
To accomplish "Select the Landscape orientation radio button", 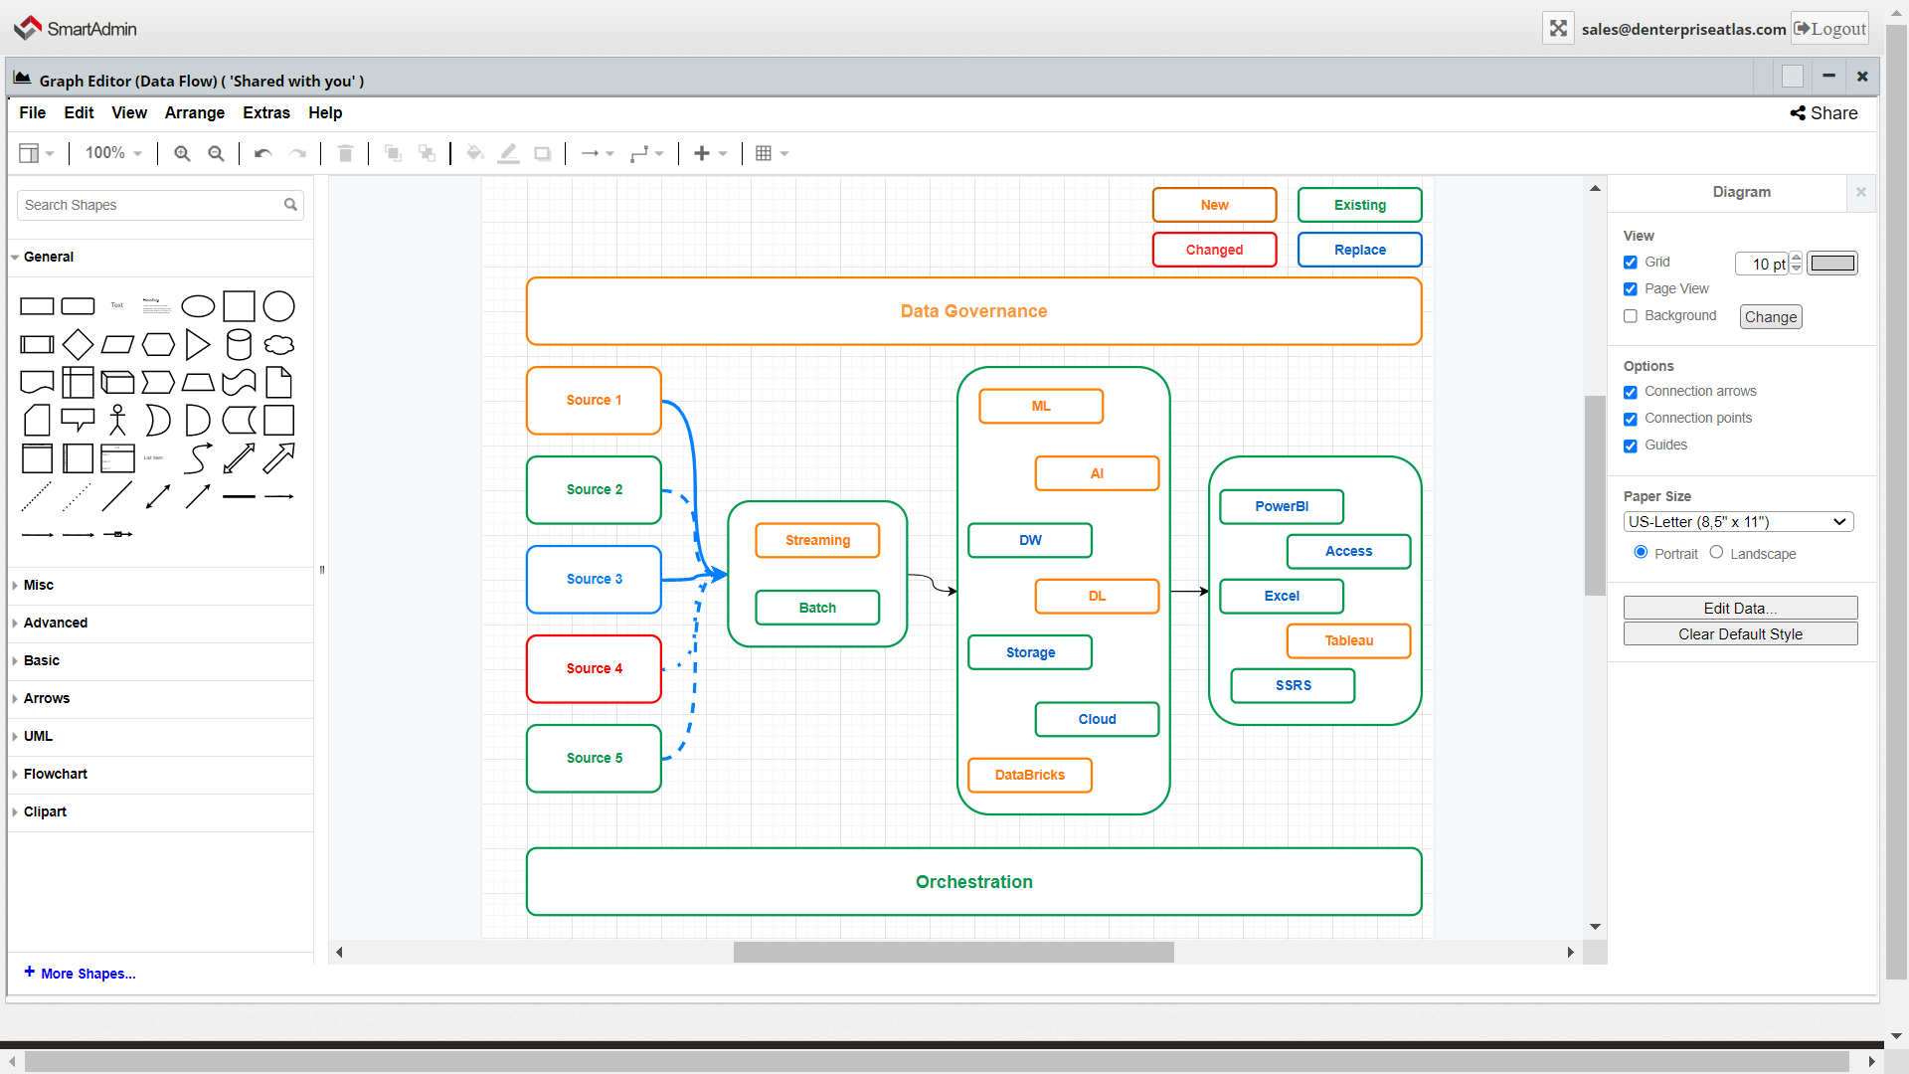I will click(x=1716, y=552).
